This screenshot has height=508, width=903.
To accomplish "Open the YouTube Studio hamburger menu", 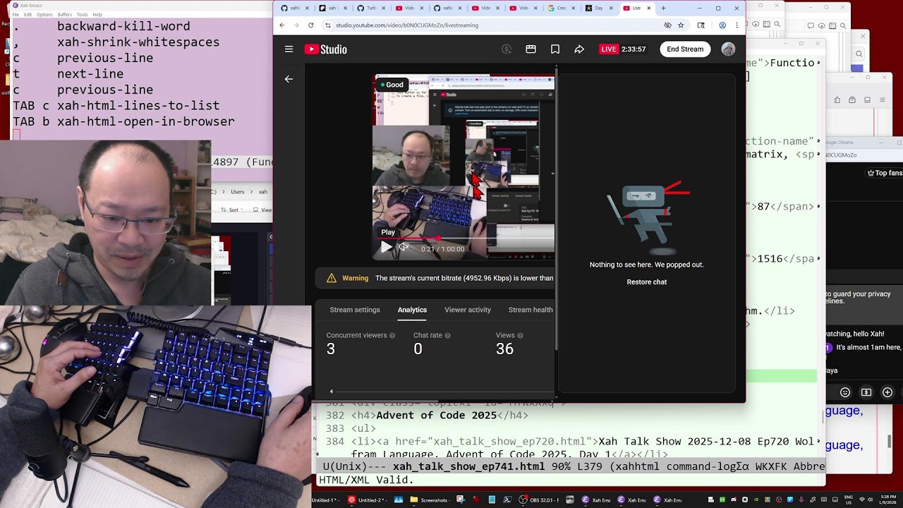I will [x=289, y=49].
